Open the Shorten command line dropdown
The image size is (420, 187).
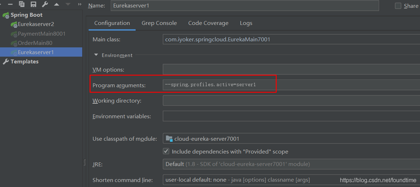tap(291, 180)
